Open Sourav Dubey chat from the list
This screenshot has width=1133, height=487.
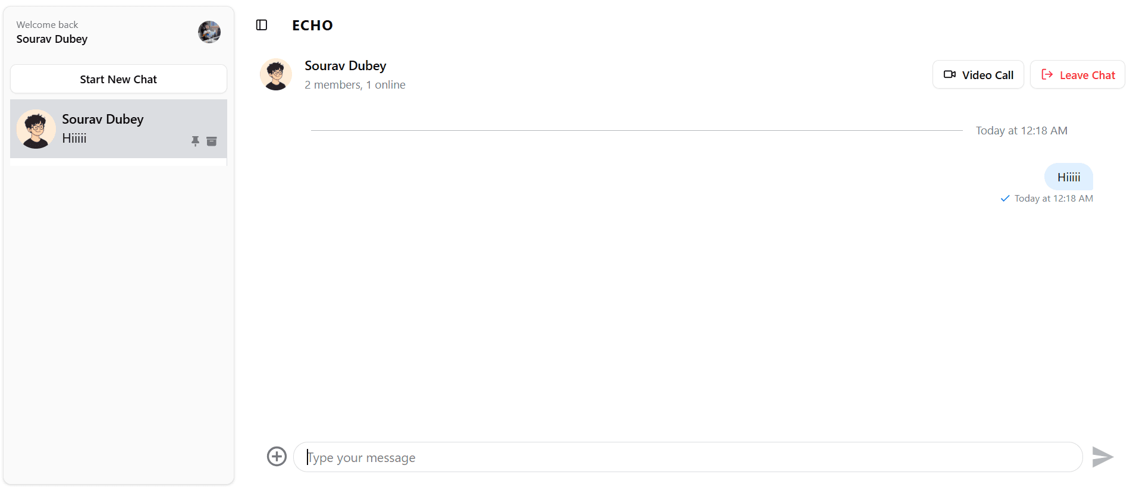click(x=118, y=128)
